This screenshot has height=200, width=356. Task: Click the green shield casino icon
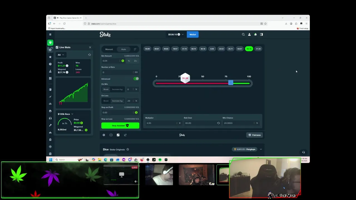(50, 42)
